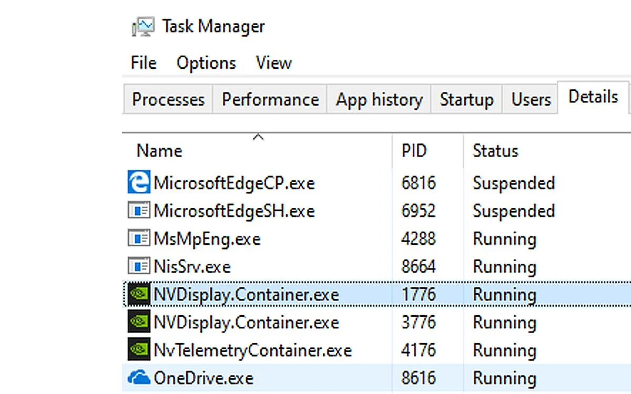Click the NvTelemetryContainer.exe NVIDIA icon
631x394 pixels.
[x=139, y=350]
